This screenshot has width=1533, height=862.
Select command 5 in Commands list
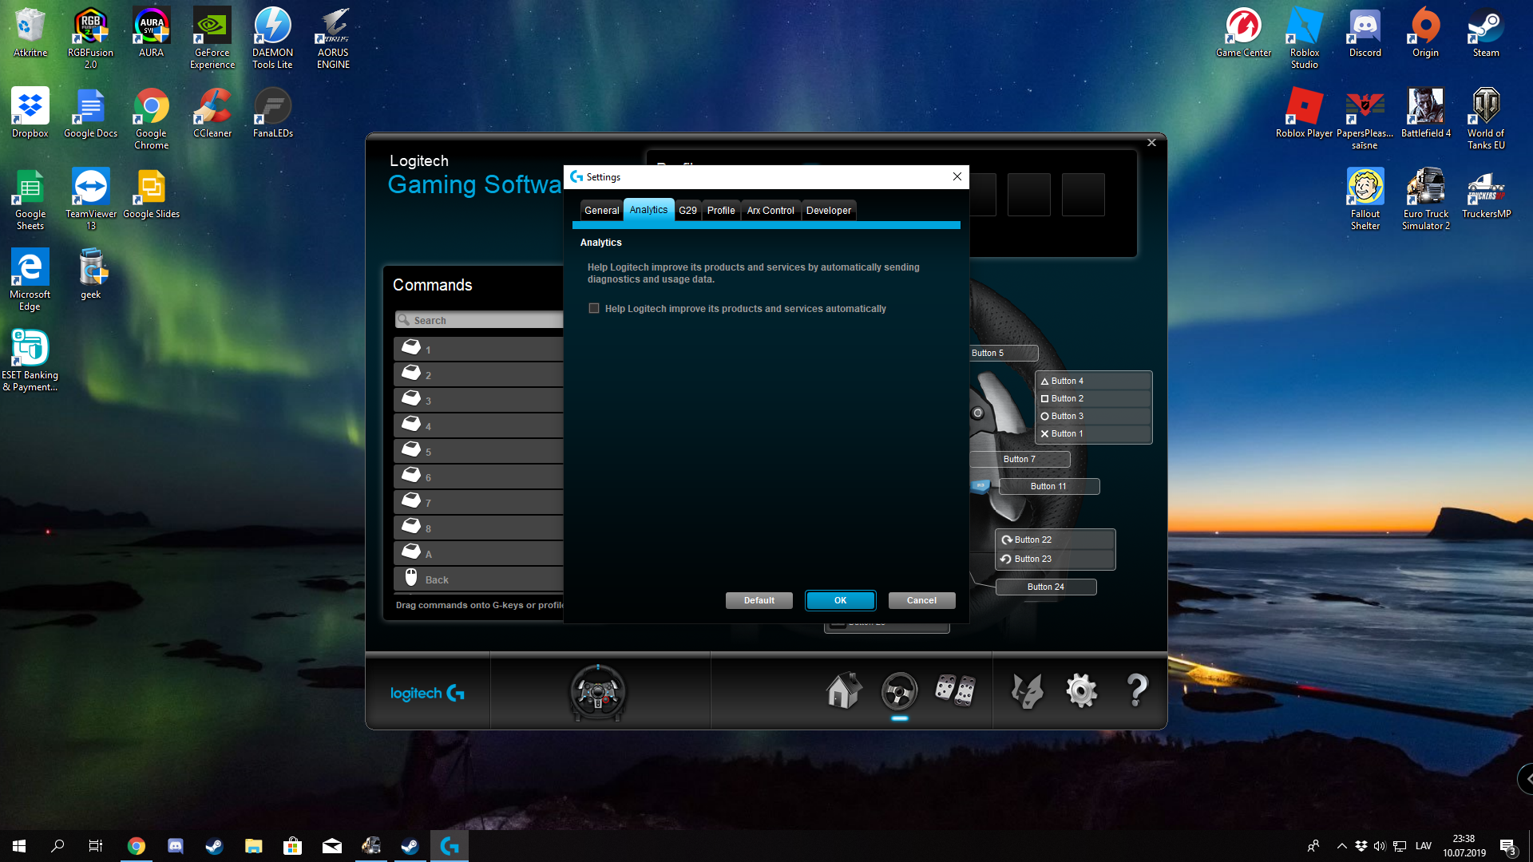(x=479, y=451)
